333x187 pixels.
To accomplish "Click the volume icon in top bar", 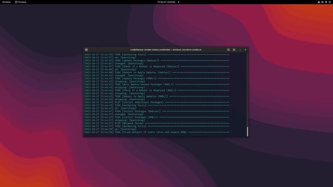I will [323, 2].
